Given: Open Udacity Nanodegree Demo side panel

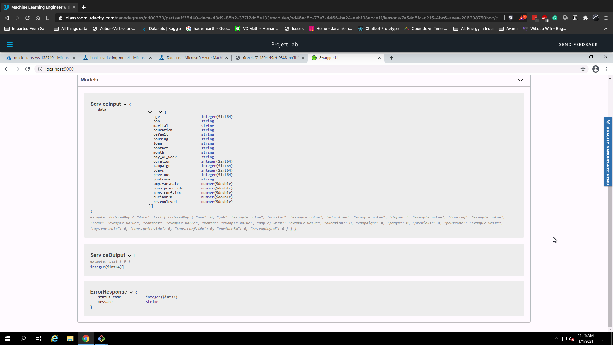Looking at the screenshot, I should point(608,152).
